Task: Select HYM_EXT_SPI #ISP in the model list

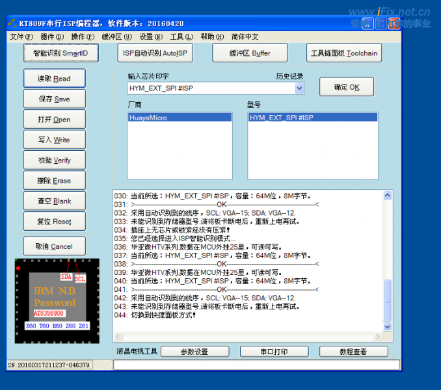Action: point(313,118)
